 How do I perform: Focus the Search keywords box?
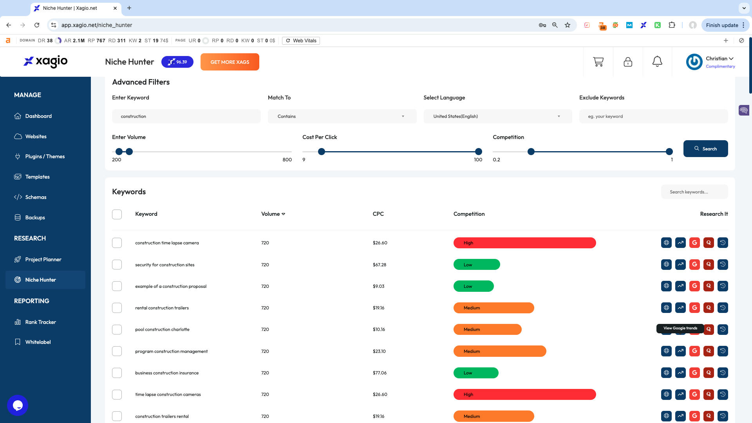tap(694, 192)
